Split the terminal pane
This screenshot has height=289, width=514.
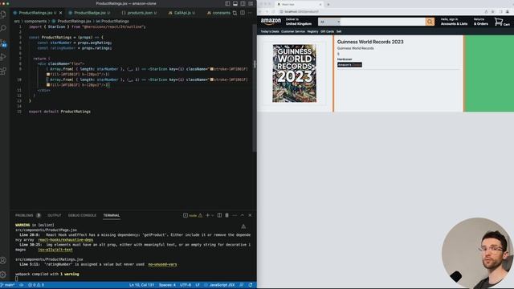(x=219, y=215)
